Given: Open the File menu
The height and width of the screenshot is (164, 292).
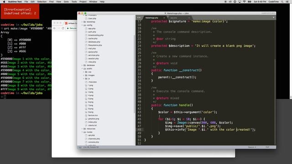Looking at the screenshot, I should (26, 2).
